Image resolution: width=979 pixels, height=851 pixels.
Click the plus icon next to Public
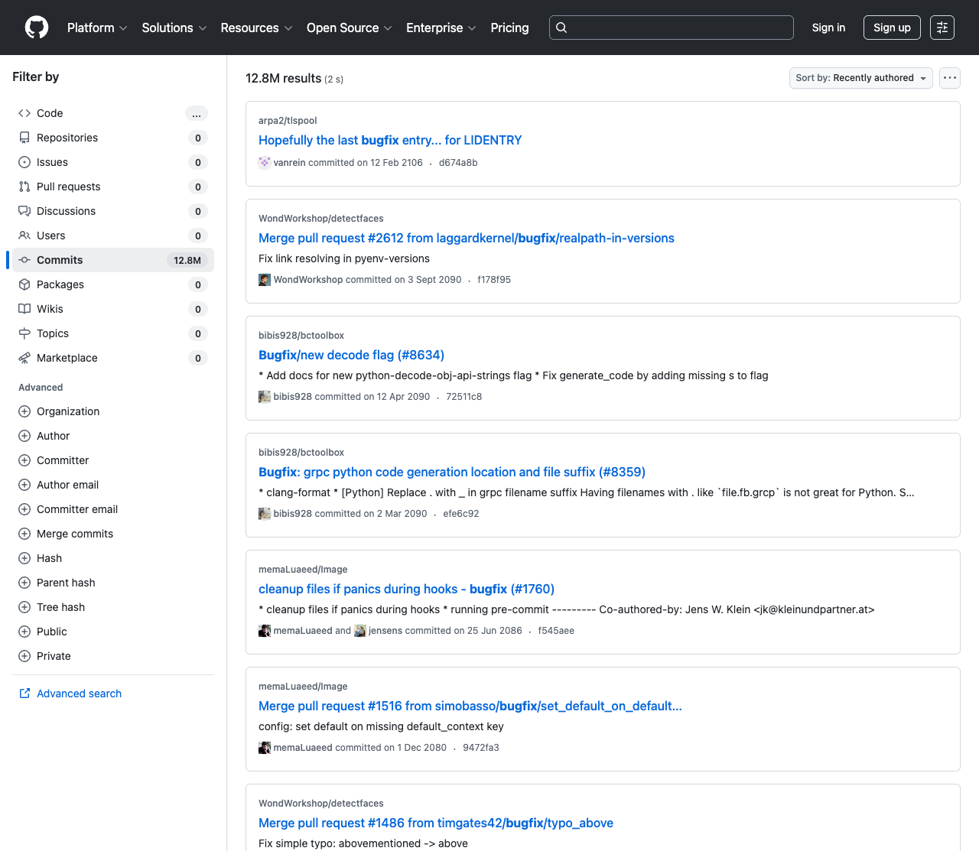(x=24, y=632)
